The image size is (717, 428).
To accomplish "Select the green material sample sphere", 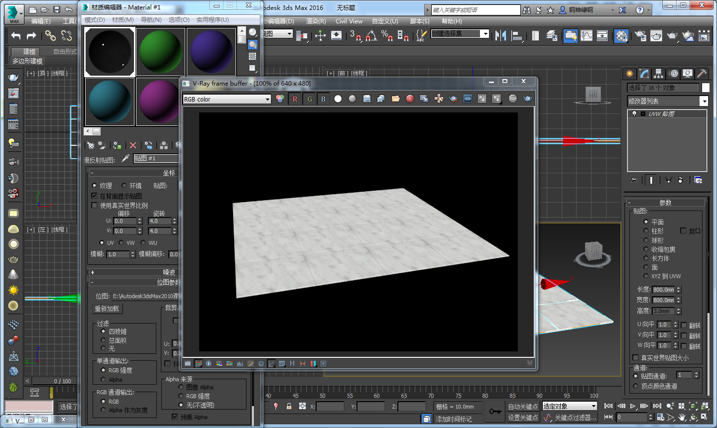I will [160, 52].
